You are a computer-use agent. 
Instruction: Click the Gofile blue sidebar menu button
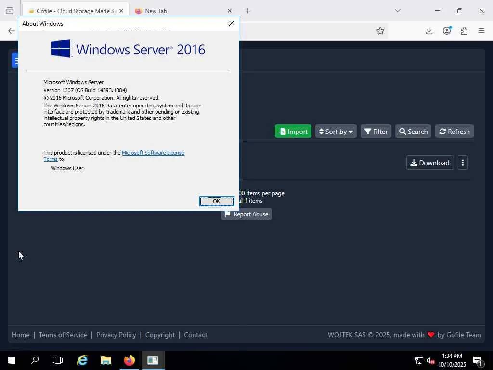point(15,60)
